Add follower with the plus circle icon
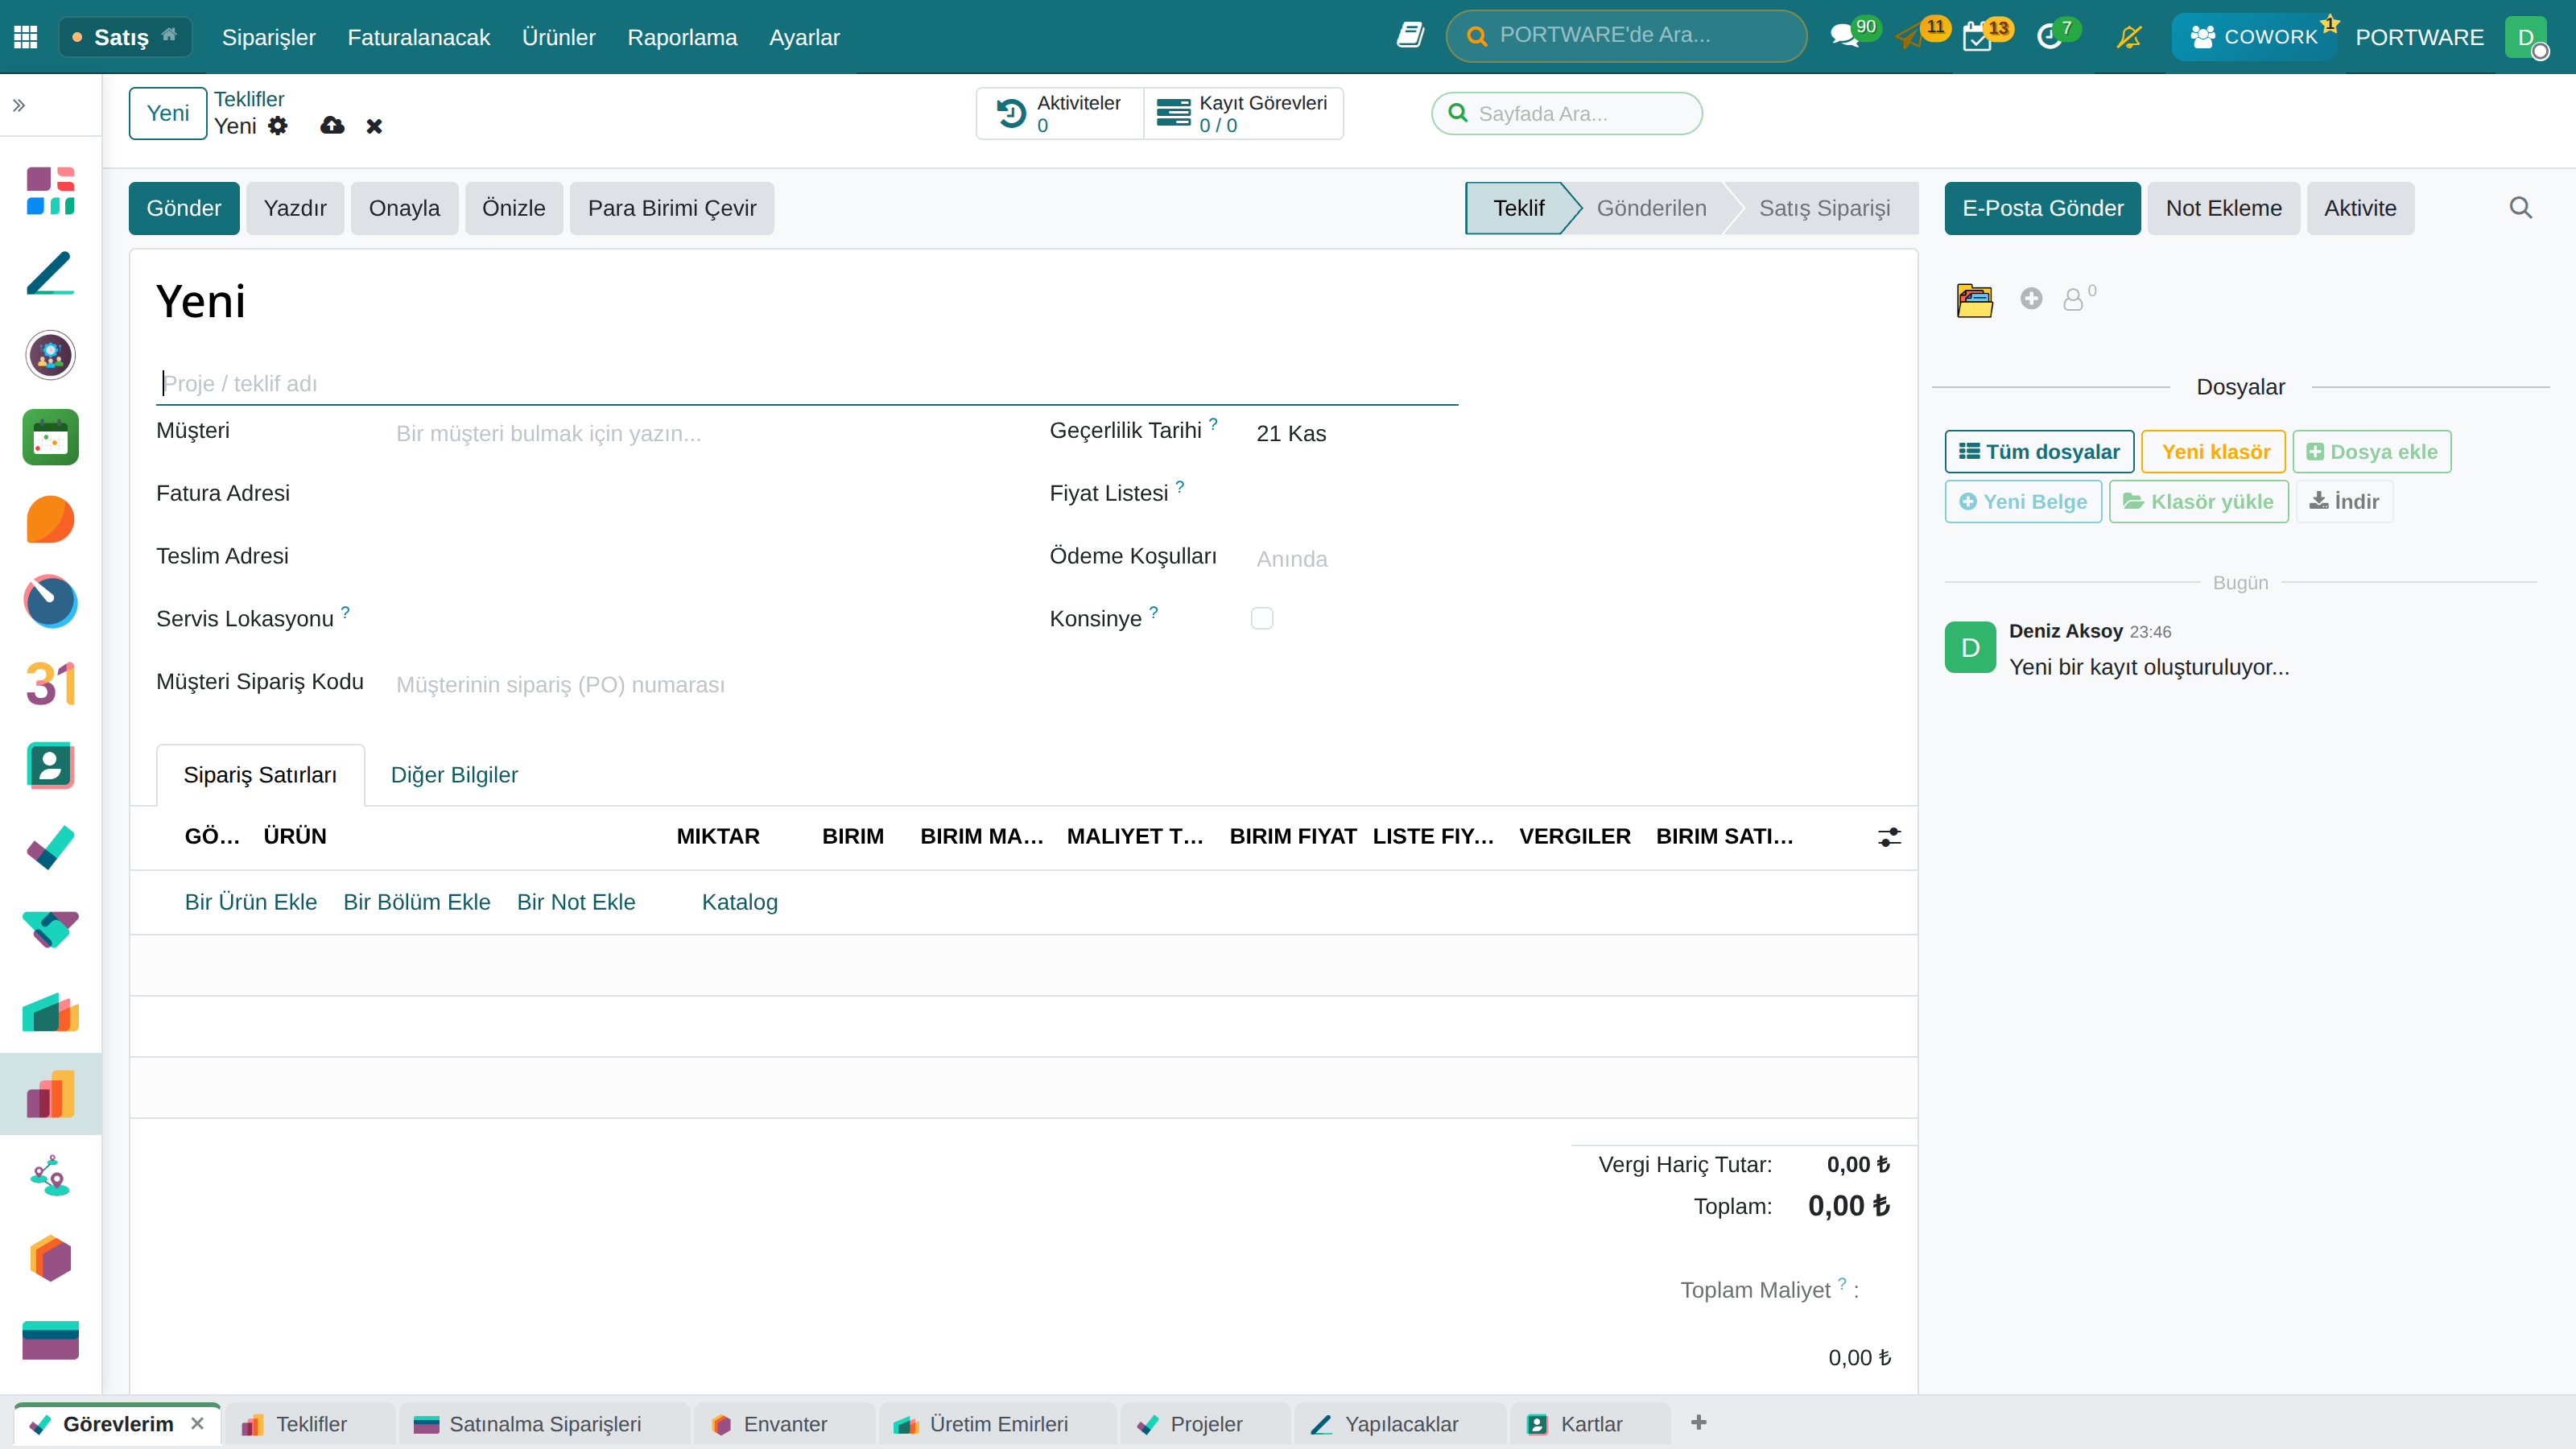The image size is (2576, 1449). point(2030,298)
